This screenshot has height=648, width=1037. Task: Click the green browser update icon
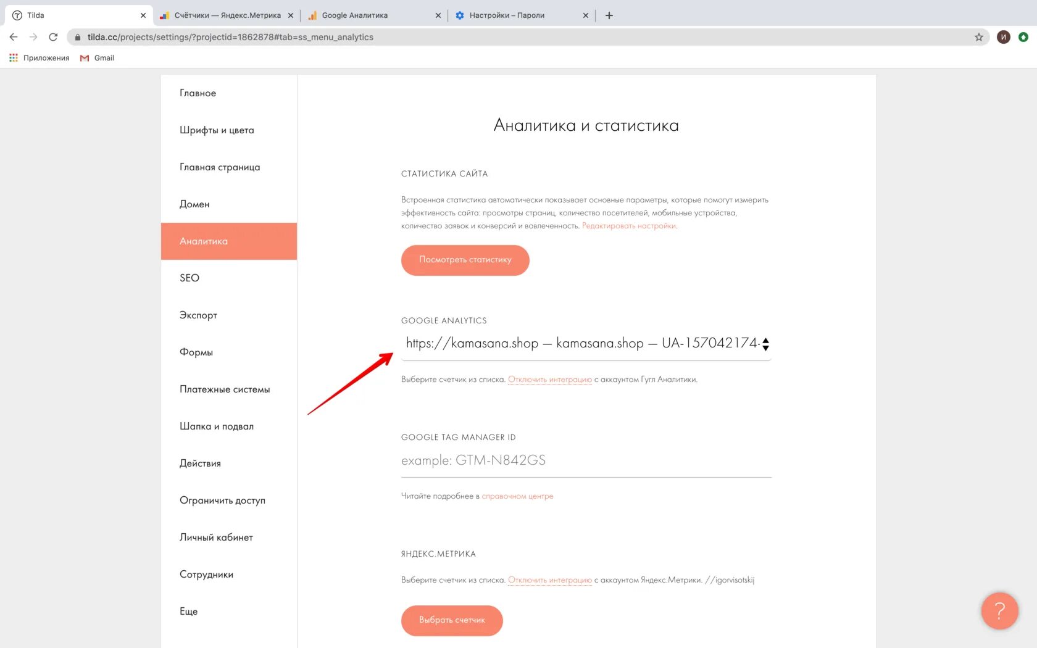pyautogui.click(x=1023, y=37)
